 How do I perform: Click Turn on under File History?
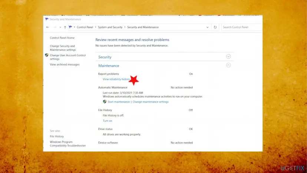point(107,121)
